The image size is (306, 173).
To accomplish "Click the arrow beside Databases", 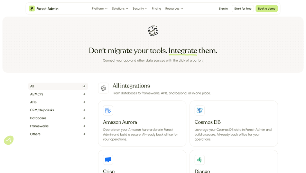I will pyautogui.click(x=84, y=118).
